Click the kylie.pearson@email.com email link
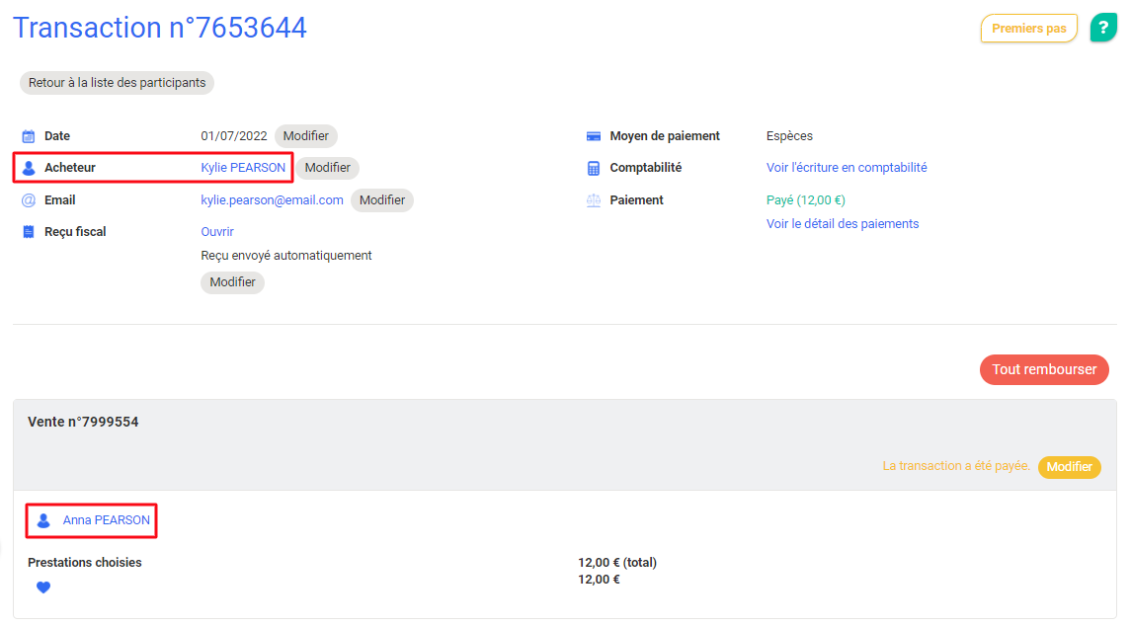The image size is (1130, 627). click(272, 200)
